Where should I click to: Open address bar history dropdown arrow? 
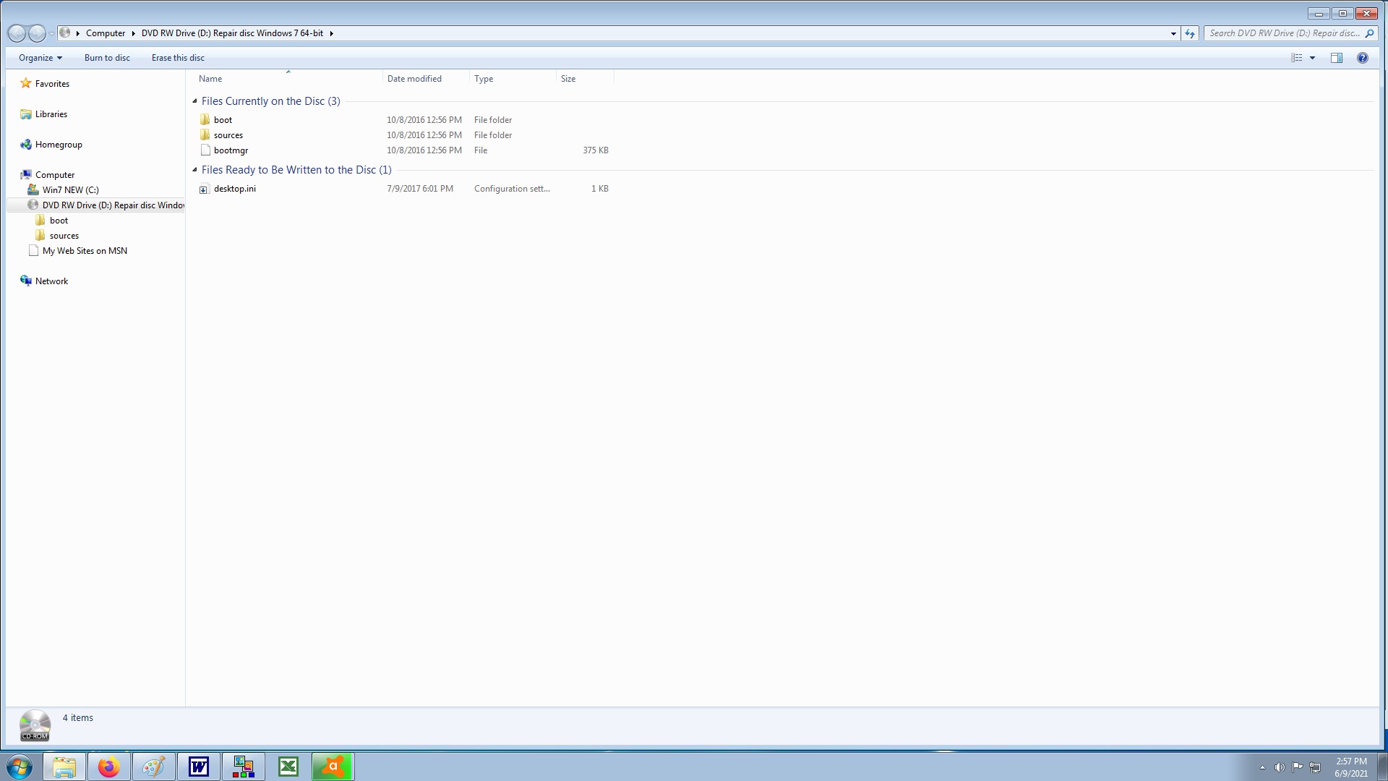[x=1173, y=33]
